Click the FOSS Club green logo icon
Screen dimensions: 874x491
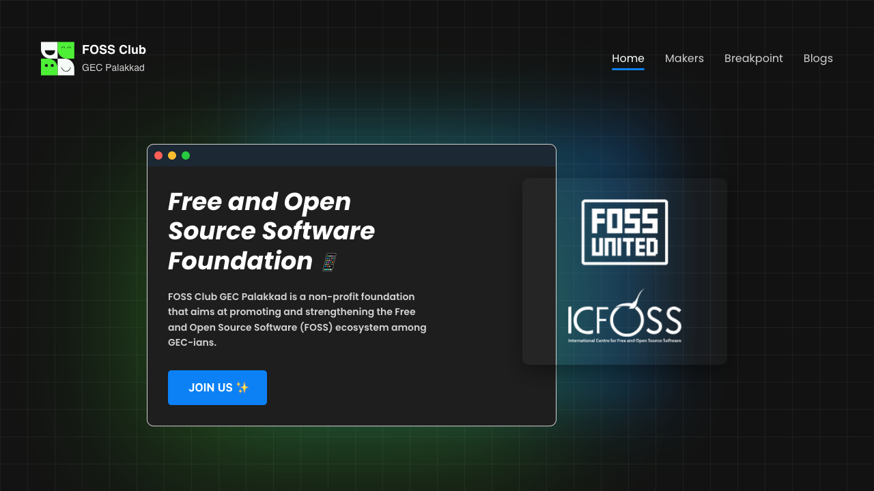coord(57,59)
